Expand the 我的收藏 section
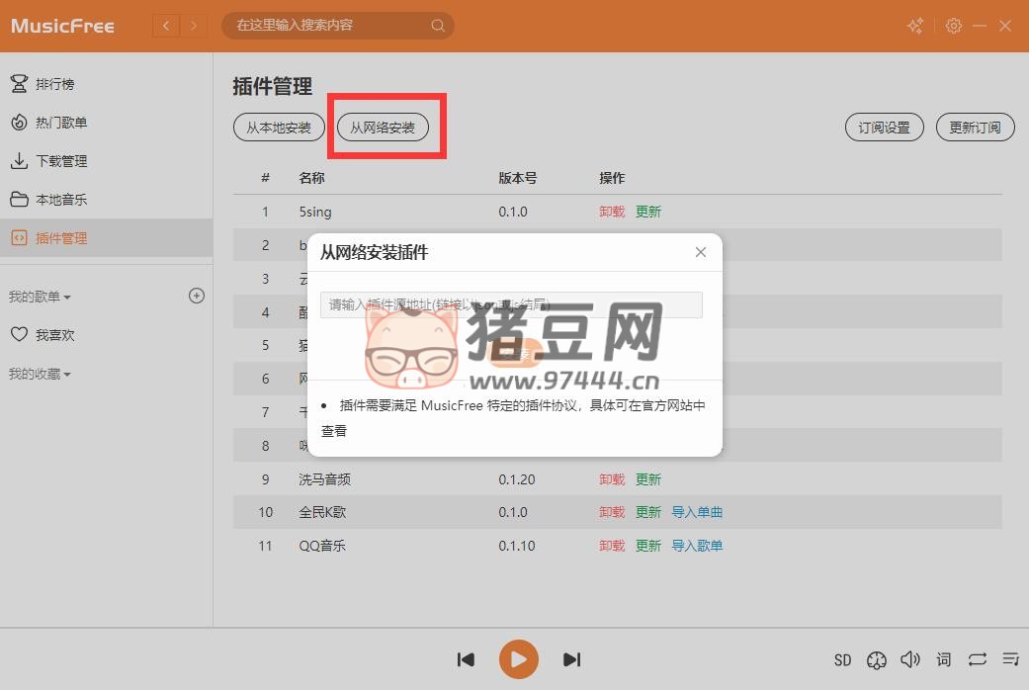Image resolution: width=1029 pixels, height=690 pixels. click(40, 375)
